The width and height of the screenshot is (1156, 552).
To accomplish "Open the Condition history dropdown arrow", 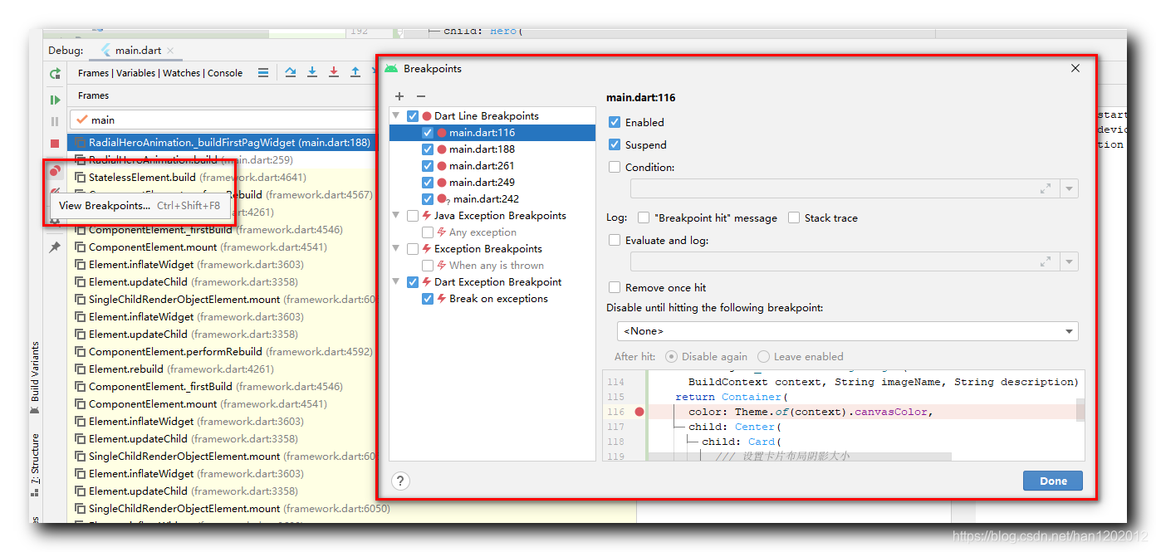I will pos(1069,189).
